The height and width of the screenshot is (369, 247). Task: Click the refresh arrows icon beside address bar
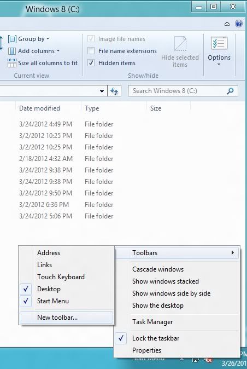point(114,91)
